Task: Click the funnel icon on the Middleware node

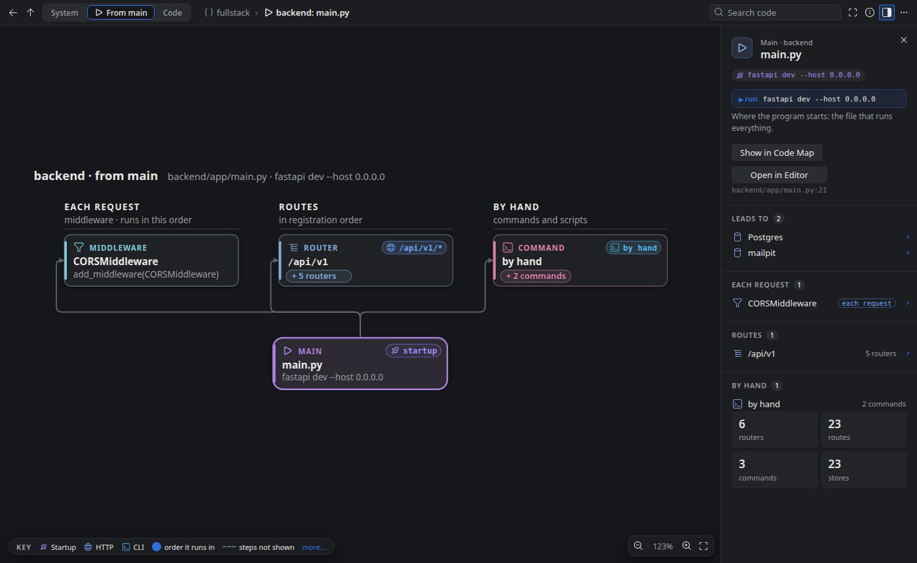Action: click(79, 247)
